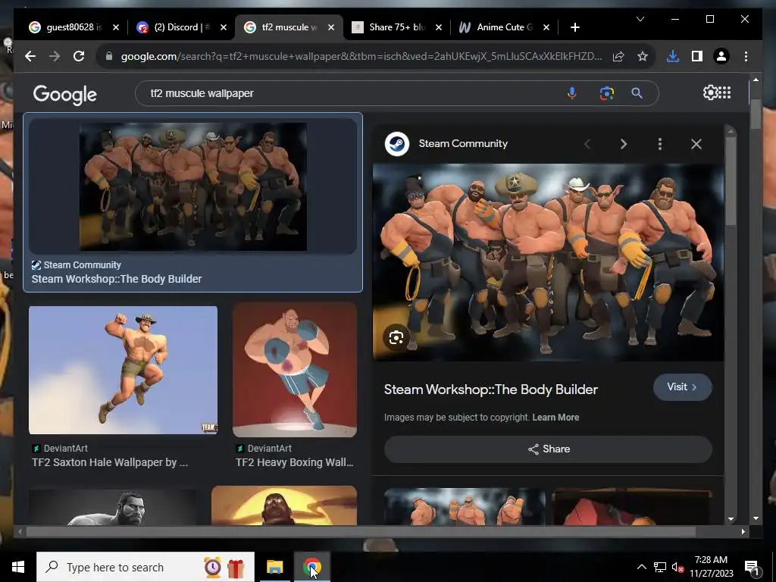The image size is (776, 582).
Task: Open Chrome profile avatar
Action: click(x=721, y=56)
